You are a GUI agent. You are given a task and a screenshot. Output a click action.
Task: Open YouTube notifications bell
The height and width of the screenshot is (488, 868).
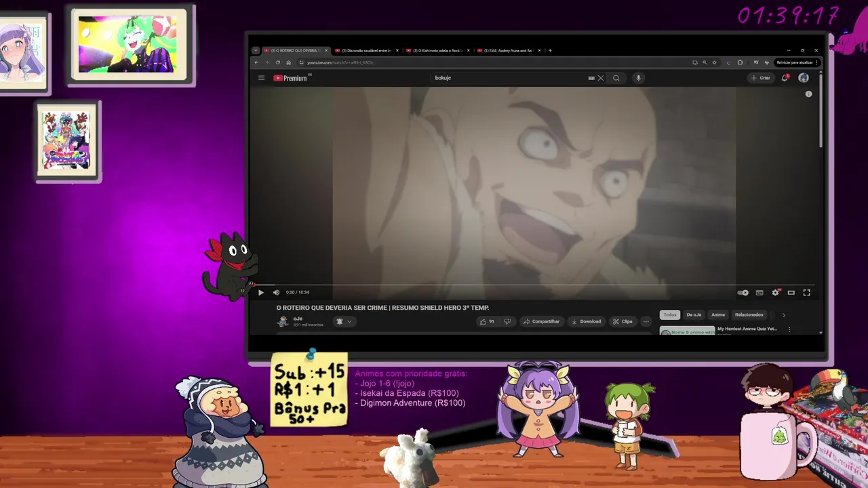tap(785, 78)
